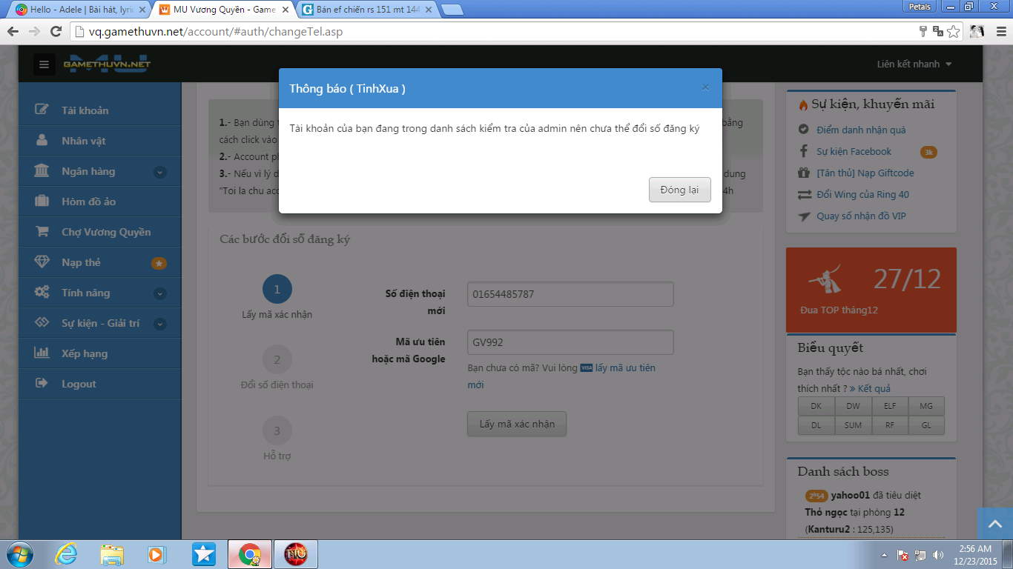The height and width of the screenshot is (569, 1013).
Task: Choose the SUM class vote button
Action: point(853,425)
